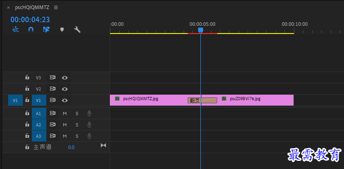Image resolution: width=344 pixels, height=169 pixels.
Task: Mute track A3
Action: click(65, 136)
